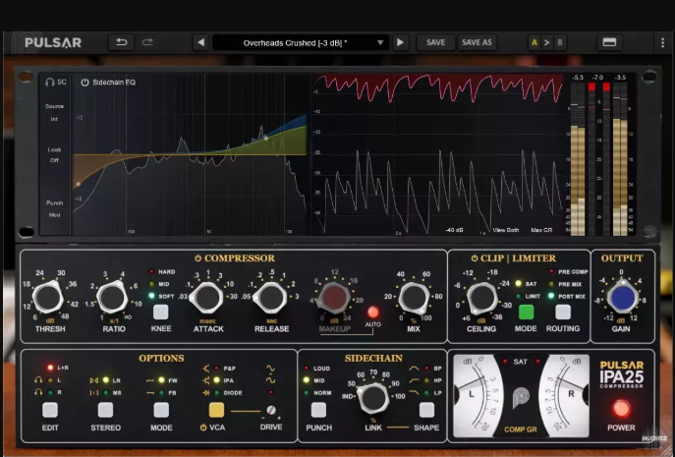Viewport: 675px width, 457px height.
Task: Click the LR stereo icon
Action: [93, 380]
